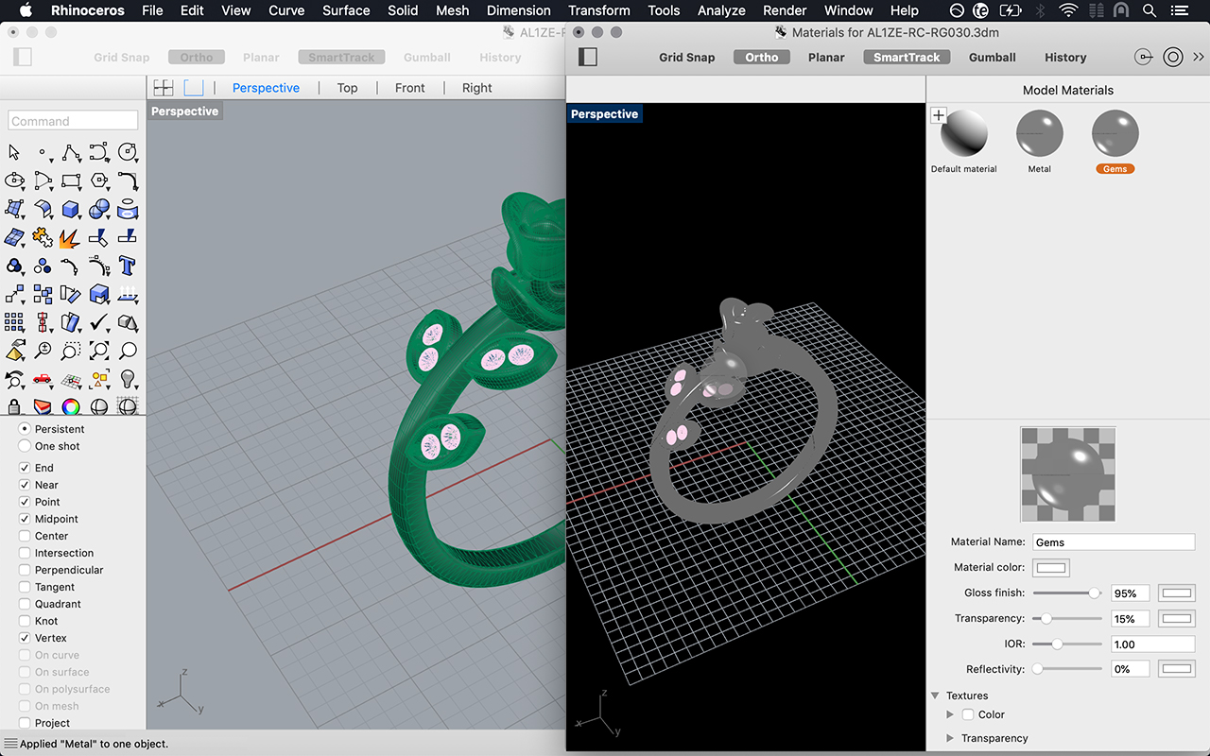
Task: Collapse the Textures section
Action: (x=935, y=696)
